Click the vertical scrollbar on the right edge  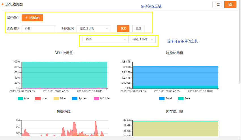(x=240, y=42)
